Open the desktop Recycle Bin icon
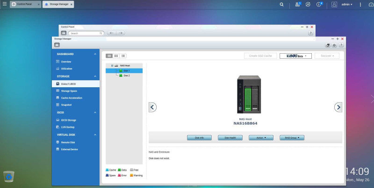Image resolution: width=374 pixels, height=188 pixels. 9,176
